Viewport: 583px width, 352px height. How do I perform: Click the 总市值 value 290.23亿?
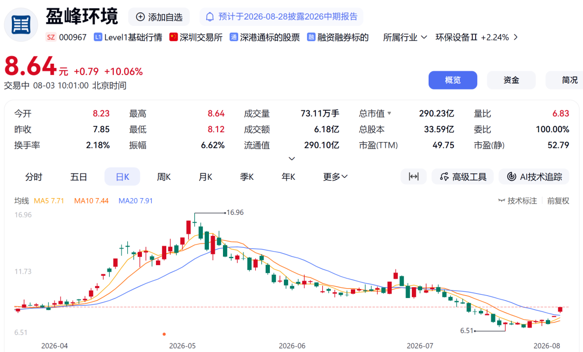tap(437, 113)
